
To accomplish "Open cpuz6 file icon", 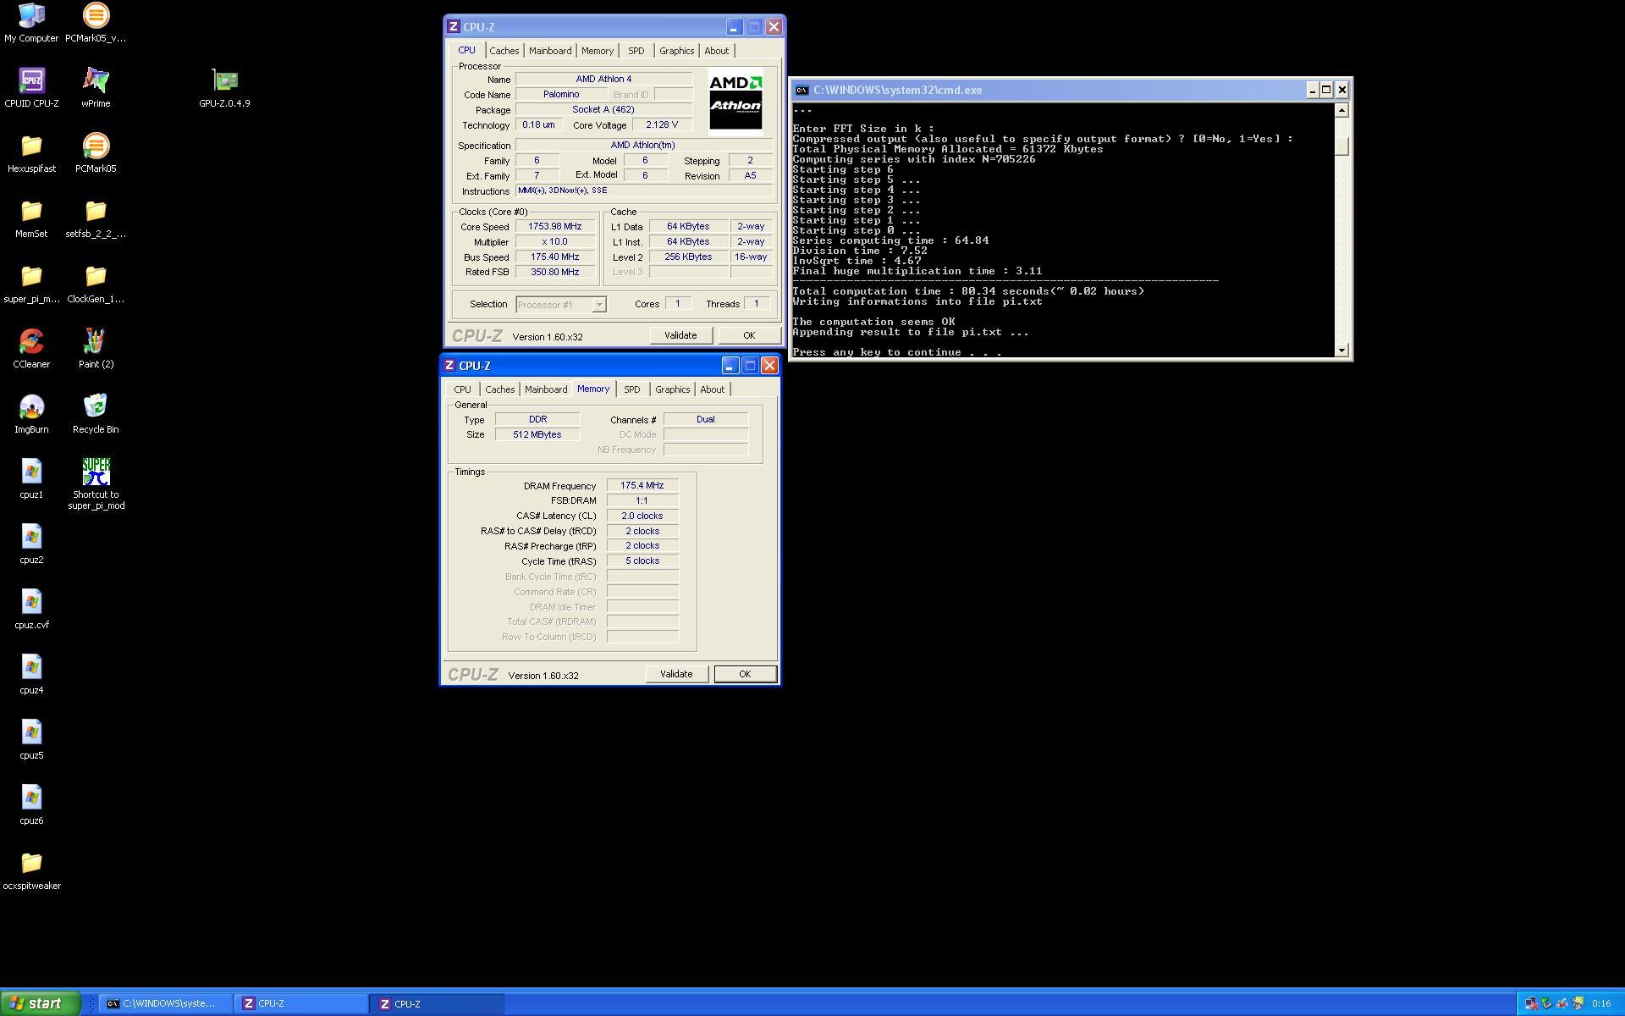I will [31, 805].
